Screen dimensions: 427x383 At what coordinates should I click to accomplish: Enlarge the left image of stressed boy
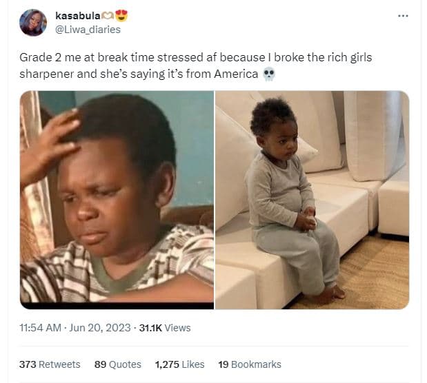click(117, 200)
